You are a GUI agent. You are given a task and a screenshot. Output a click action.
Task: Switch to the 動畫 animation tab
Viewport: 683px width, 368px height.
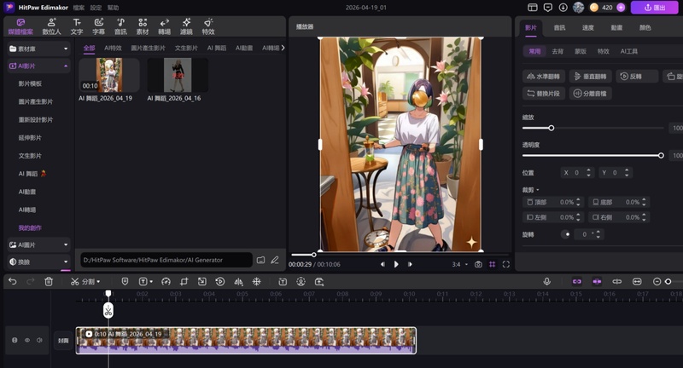[616, 27]
